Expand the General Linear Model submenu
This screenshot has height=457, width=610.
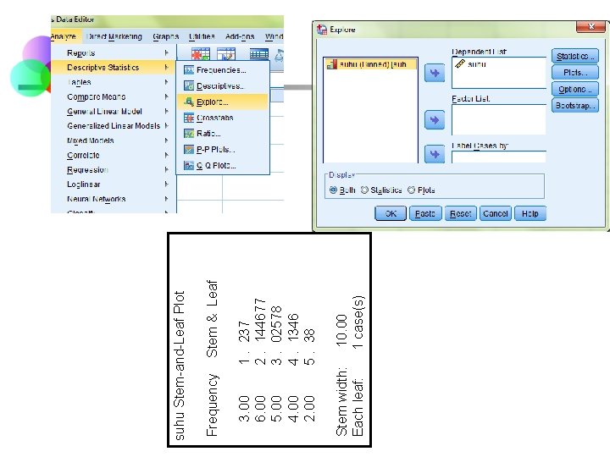coord(114,111)
